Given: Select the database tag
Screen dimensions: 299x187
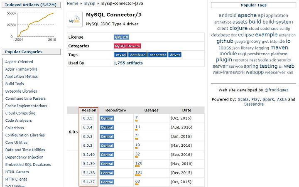Looking at the screenshot, I should pyautogui.click(x=137, y=55).
